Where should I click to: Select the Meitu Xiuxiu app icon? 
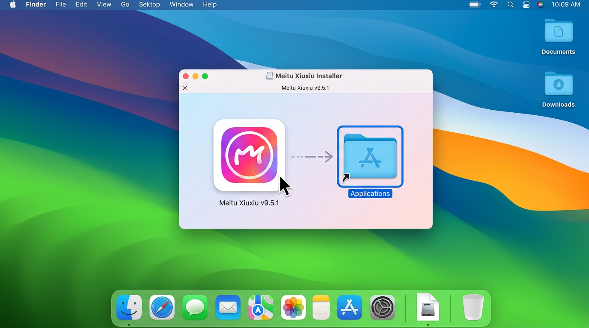pyautogui.click(x=249, y=155)
